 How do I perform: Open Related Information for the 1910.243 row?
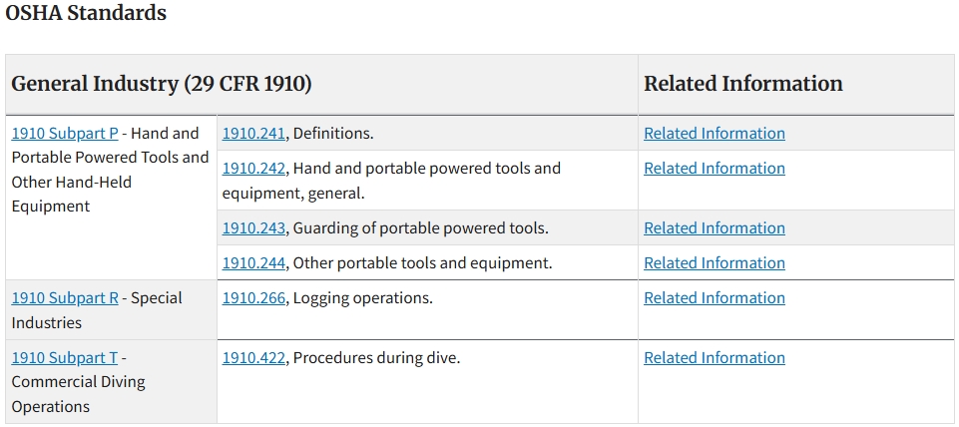coord(714,228)
